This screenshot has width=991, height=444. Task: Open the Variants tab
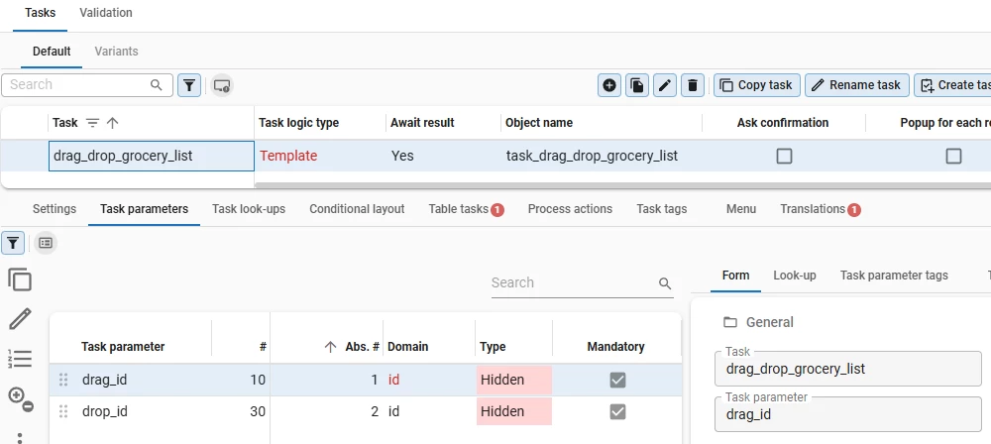[116, 52]
